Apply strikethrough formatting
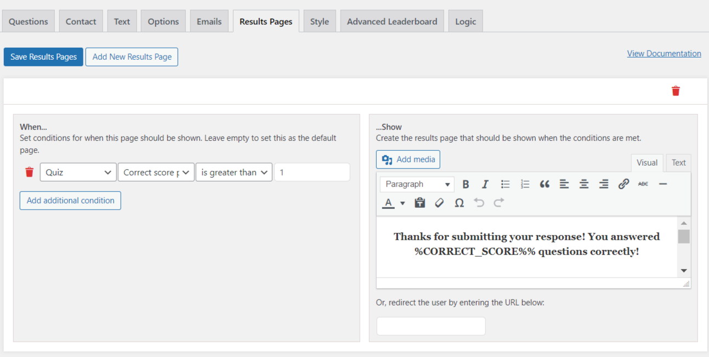Screen dimensions: 709x357 pyautogui.click(x=643, y=184)
